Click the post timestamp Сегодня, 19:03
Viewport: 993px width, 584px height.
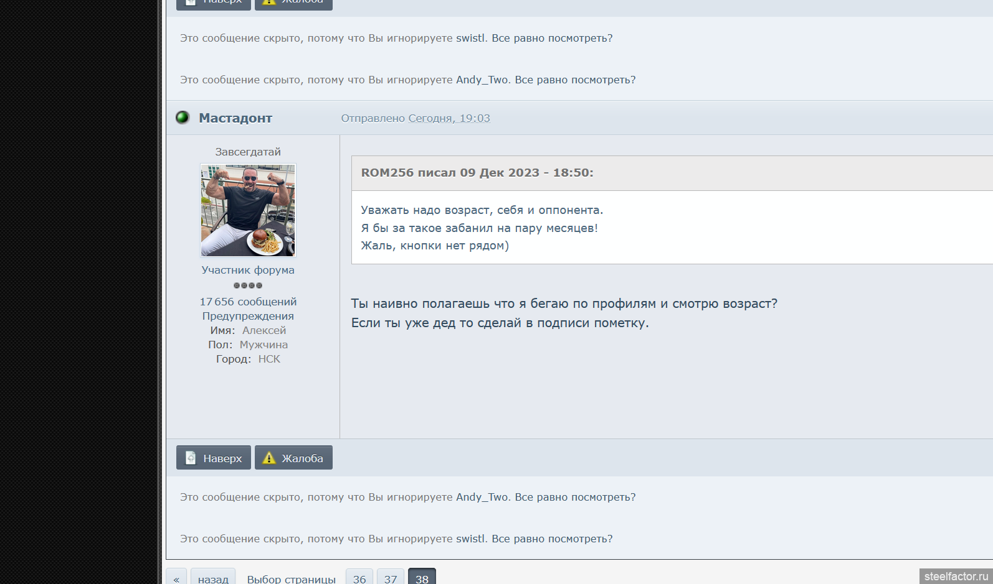click(x=449, y=118)
